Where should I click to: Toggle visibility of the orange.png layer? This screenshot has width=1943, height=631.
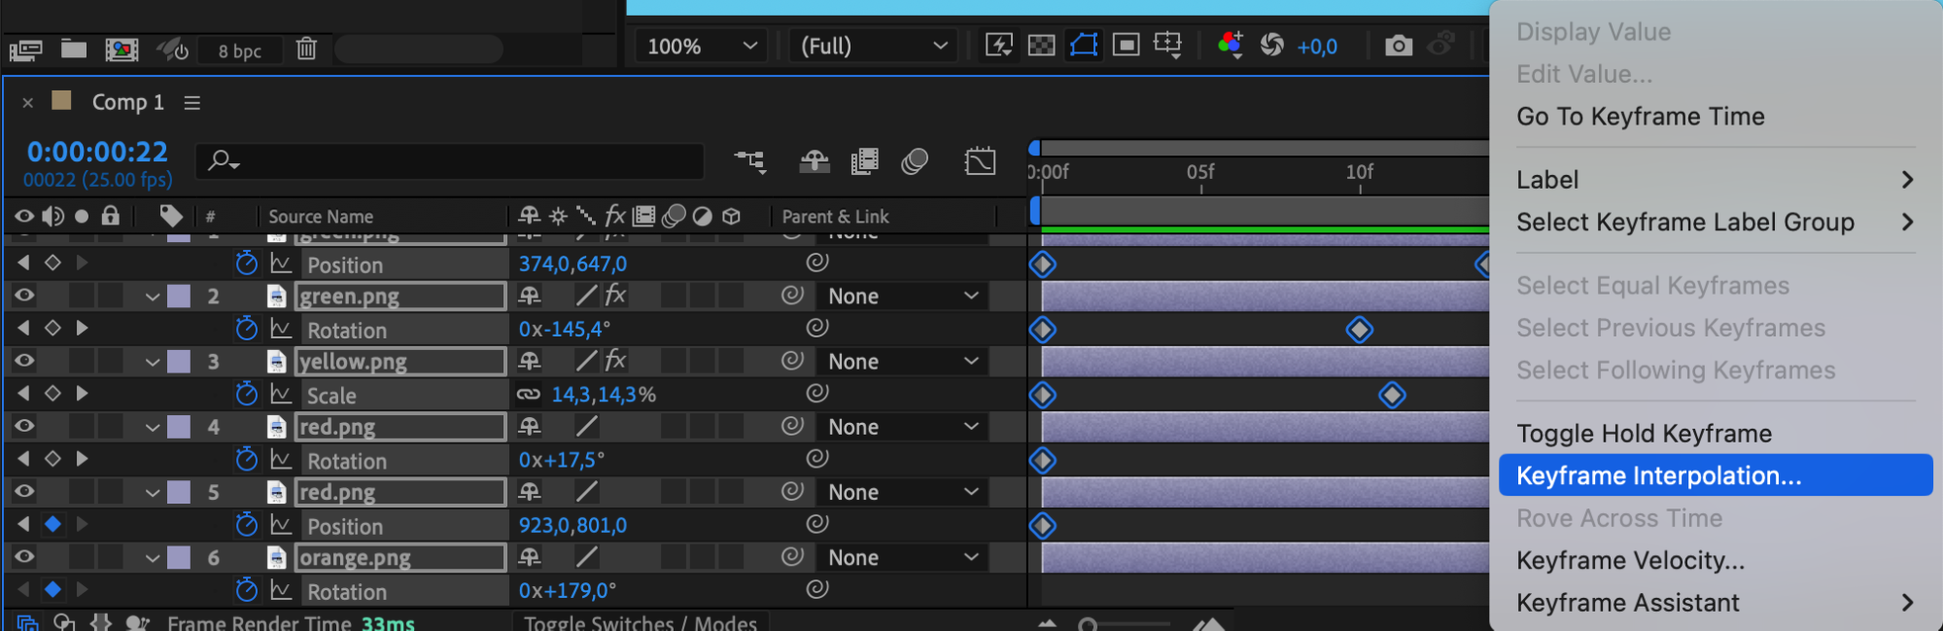[x=24, y=557]
